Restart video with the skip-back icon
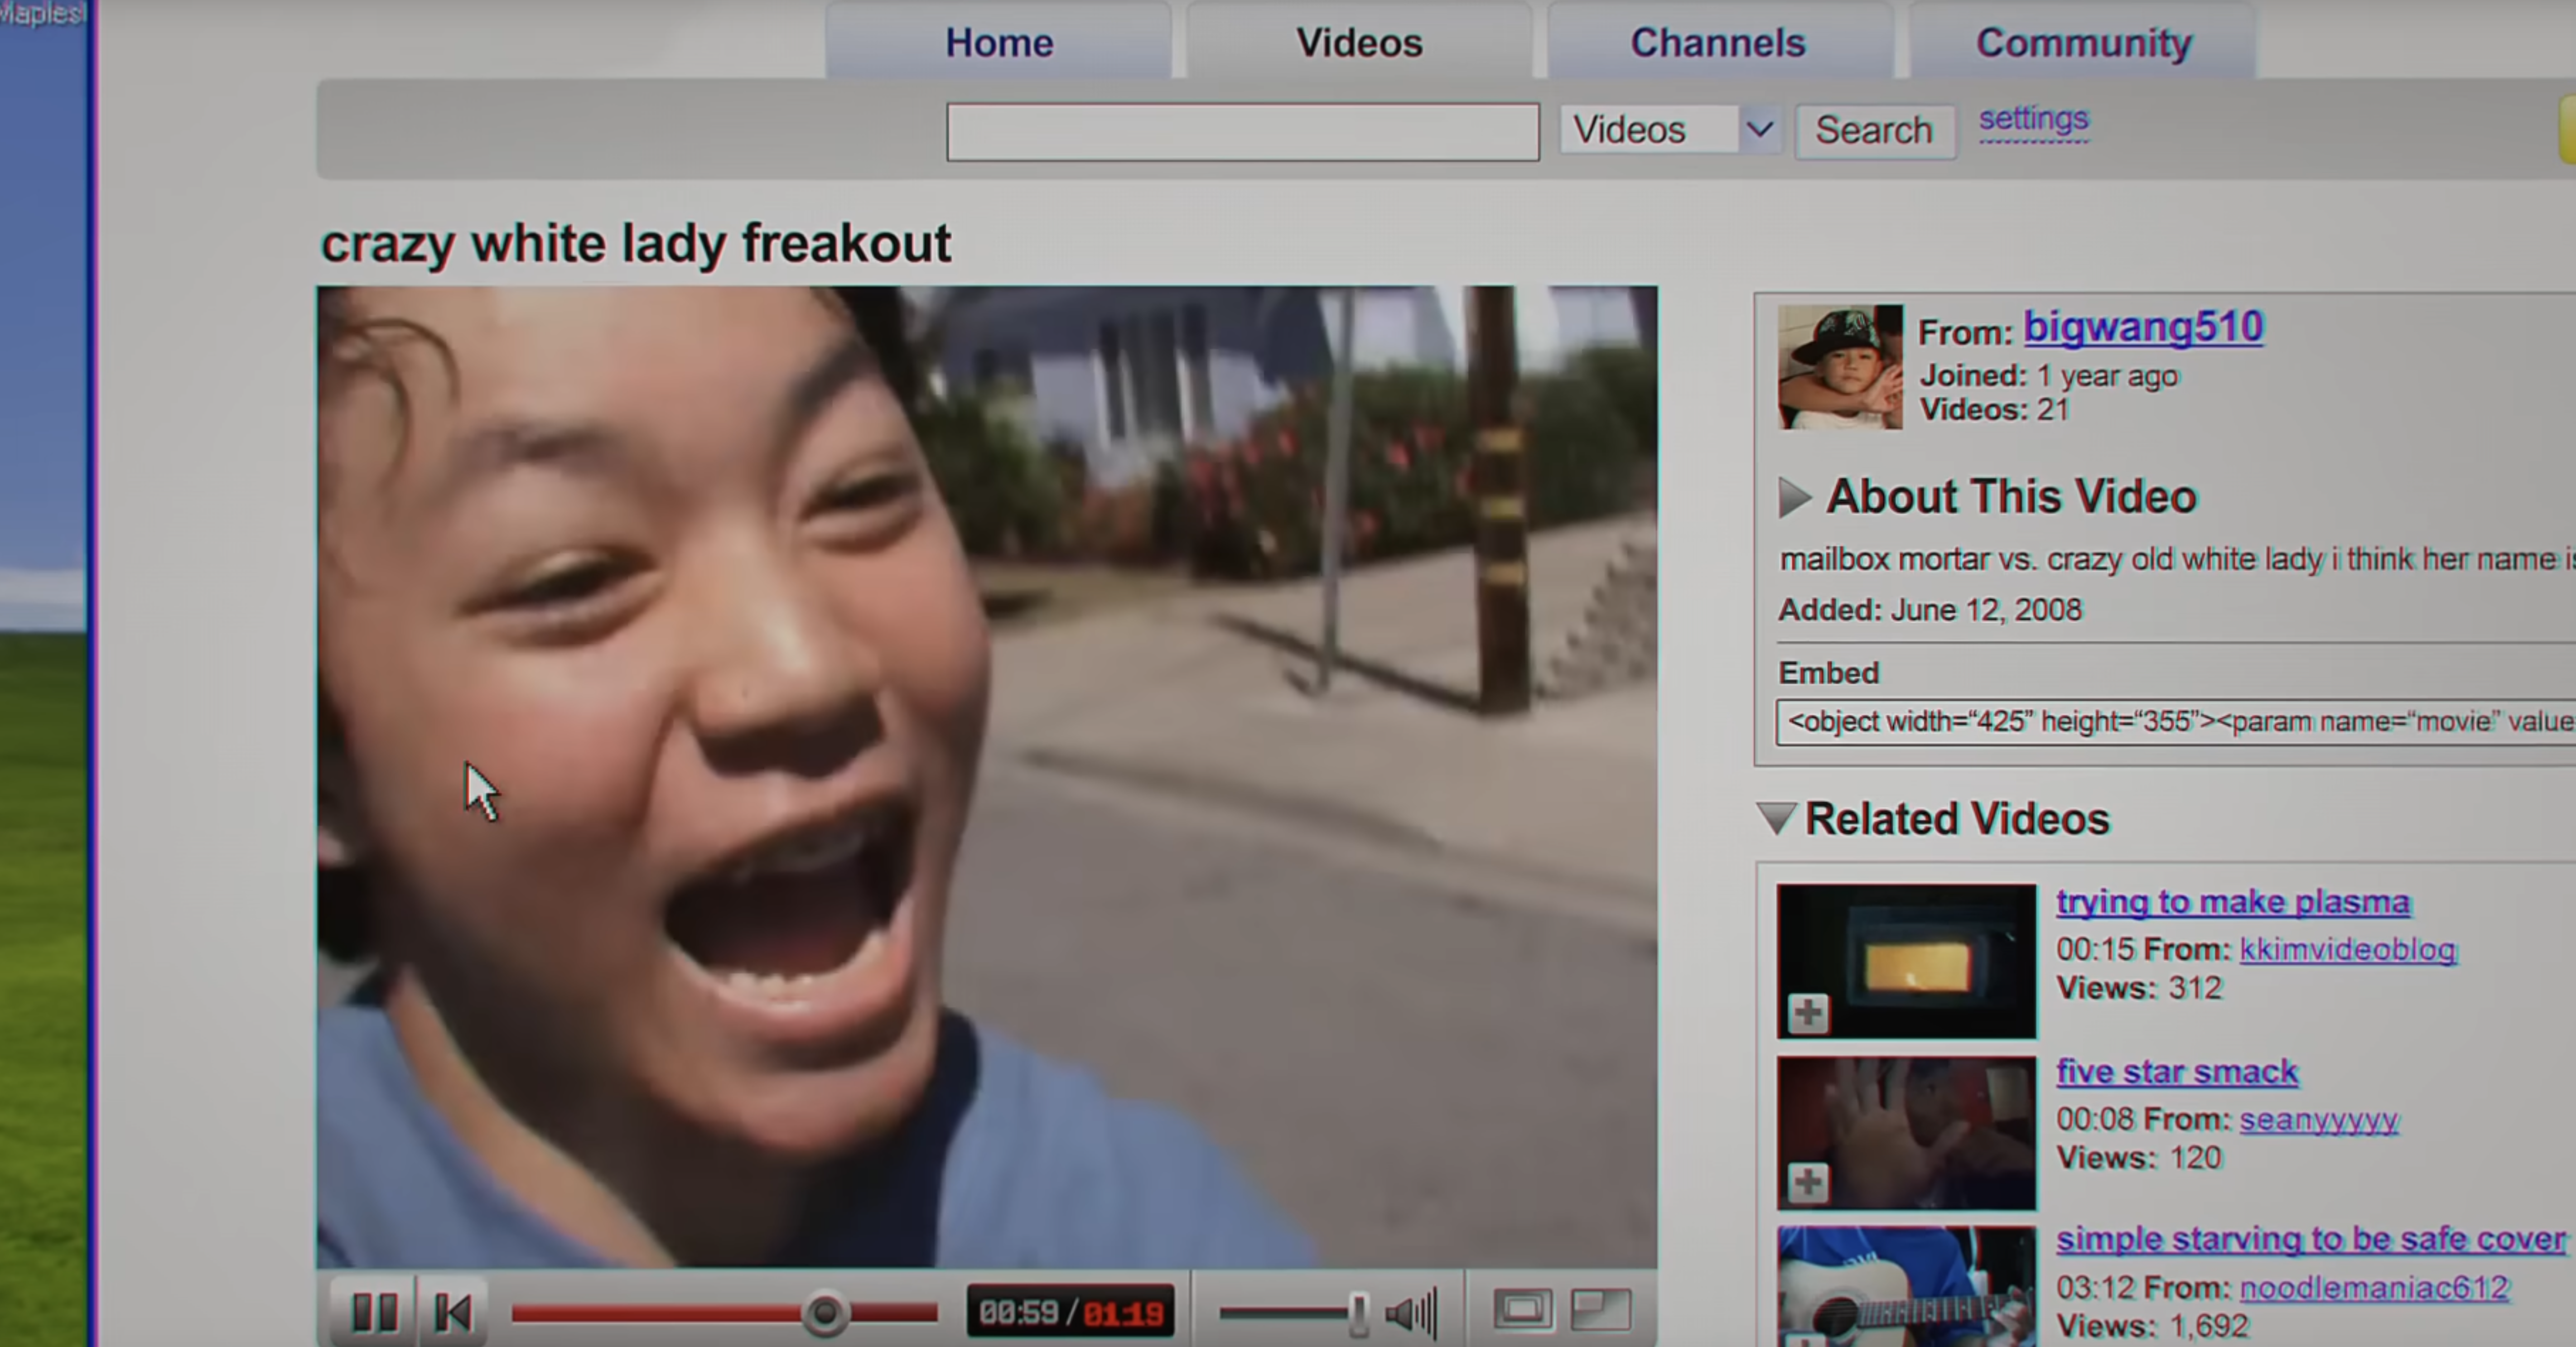 pyautogui.click(x=453, y=1311)
